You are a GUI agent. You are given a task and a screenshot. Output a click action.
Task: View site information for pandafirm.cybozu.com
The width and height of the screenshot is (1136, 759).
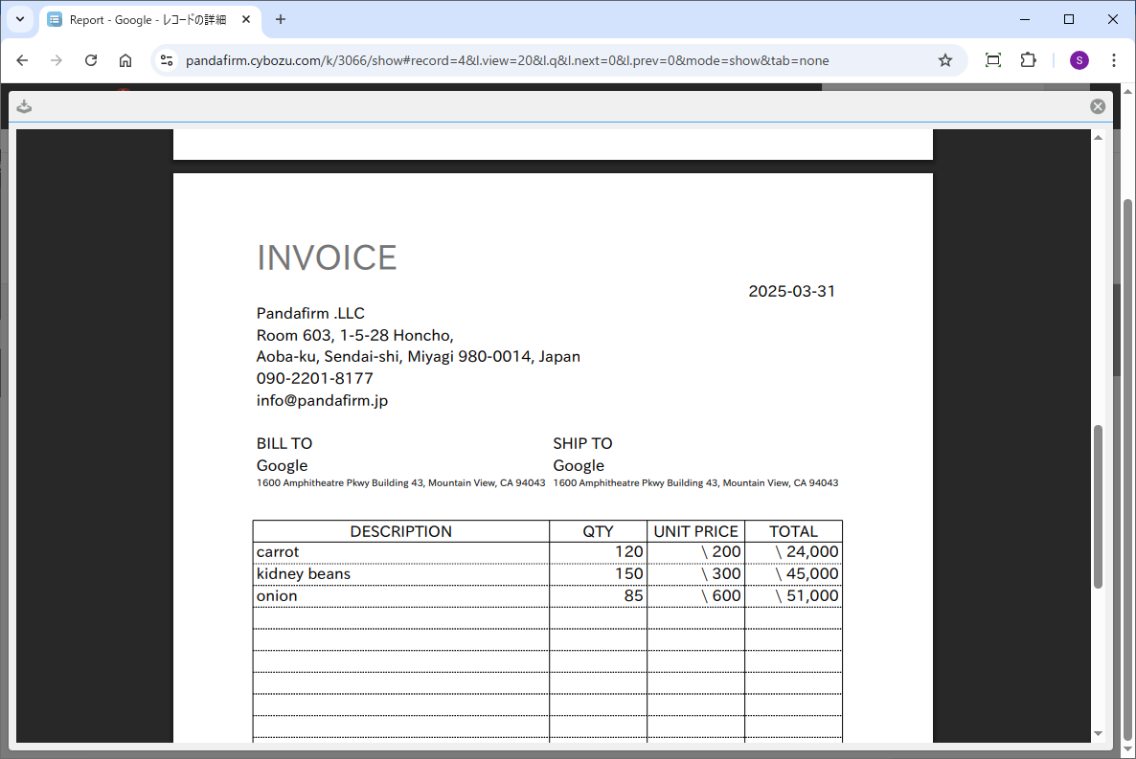pos(167,60)
